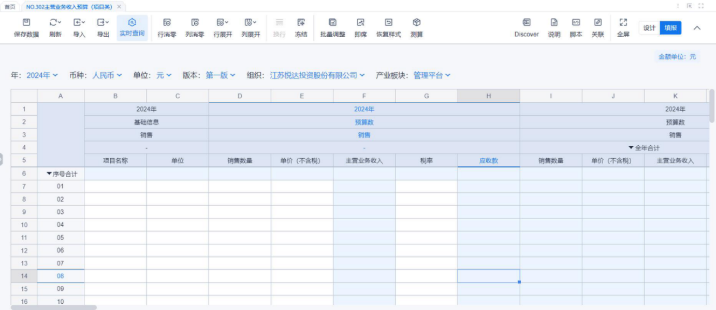Switch to the 首页 home tab
This screenshot has width=716, height=310.
10,7
